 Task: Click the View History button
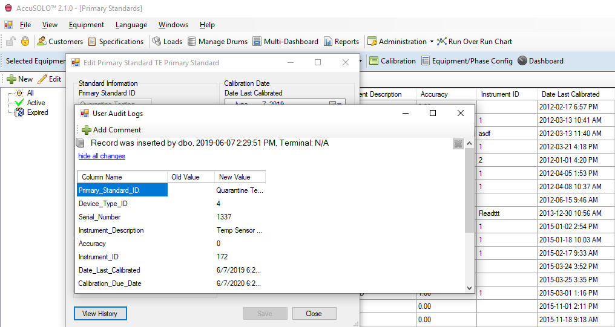point(100,314)
